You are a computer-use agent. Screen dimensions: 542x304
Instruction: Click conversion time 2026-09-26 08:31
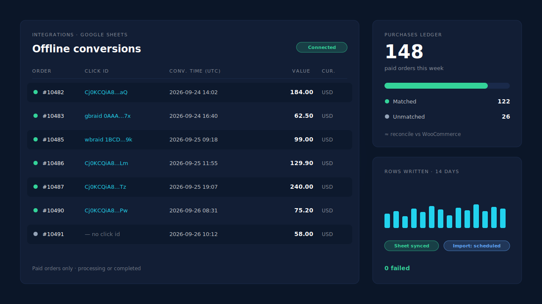[x=194, y=210]
